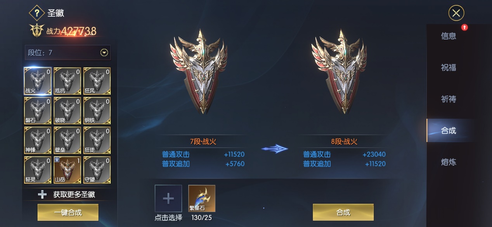The width and height of the screenshot is (492, 227).
Task: Open the question mark help icon
Action: coord(37,13)
